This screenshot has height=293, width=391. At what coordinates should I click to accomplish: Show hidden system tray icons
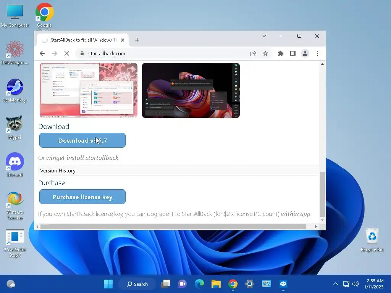[x=336, y=284]
